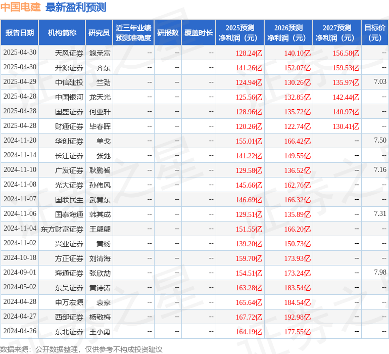This screenshot has width=389, height=354.
Task: Click the 2026 forecast value 152.07亿
Action: click(x=297, y=68)
